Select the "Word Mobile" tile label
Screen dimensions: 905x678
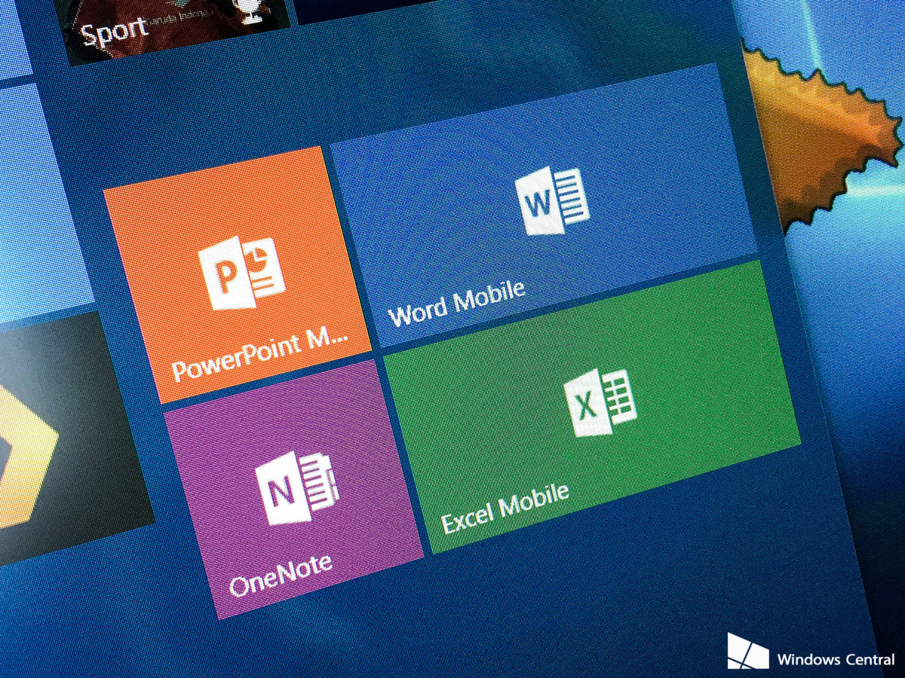pos(456,303)
